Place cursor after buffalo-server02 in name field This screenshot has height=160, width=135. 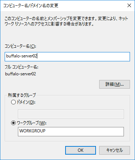click(x=37, y=56)
